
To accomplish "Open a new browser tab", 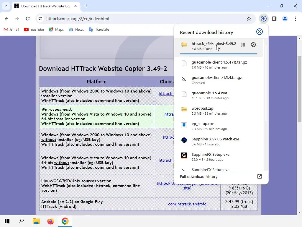I will point(86,6).
